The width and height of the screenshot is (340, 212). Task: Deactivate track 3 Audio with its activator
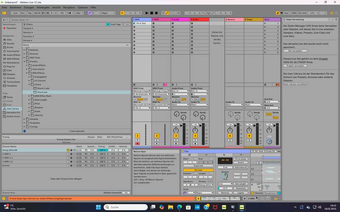[176, 136]
